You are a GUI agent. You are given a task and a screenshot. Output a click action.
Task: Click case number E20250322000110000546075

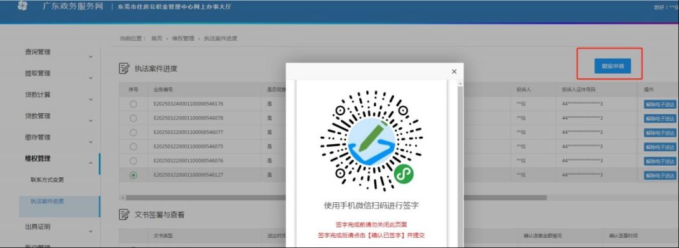188,146
